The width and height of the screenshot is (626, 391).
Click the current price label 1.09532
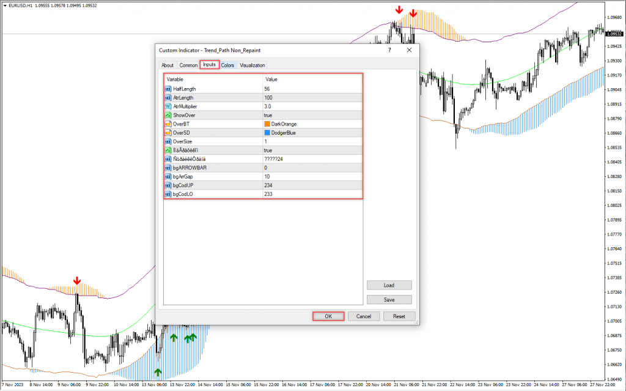pyautogui.click(x=614, y=34)
